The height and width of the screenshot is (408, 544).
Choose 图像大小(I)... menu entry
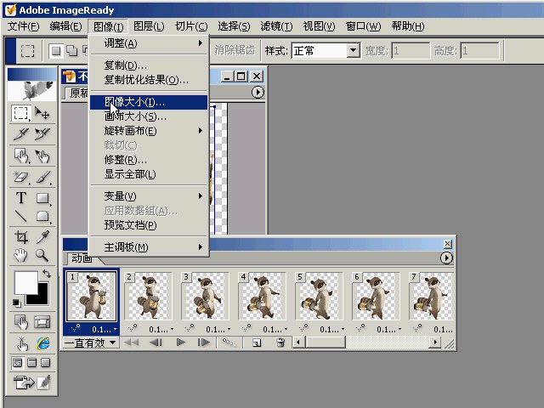click(x=149, y=102)
